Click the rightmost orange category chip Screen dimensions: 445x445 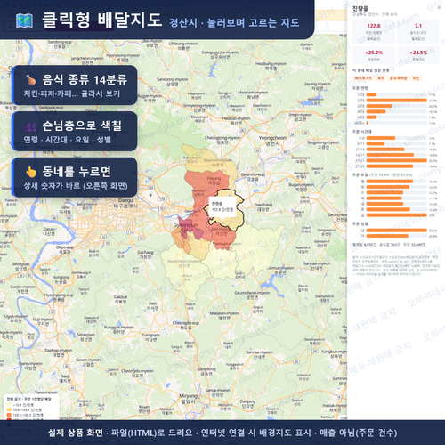[416, 78]
